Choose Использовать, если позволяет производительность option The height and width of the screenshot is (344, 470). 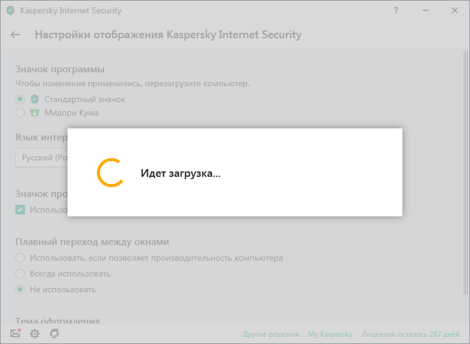(x=20, y=258)
